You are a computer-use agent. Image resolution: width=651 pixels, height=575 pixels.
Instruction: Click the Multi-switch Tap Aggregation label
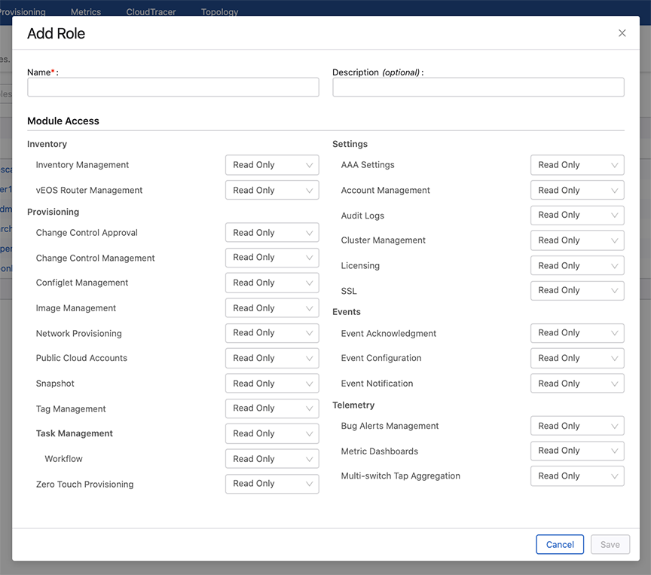(x=401, y=476)
